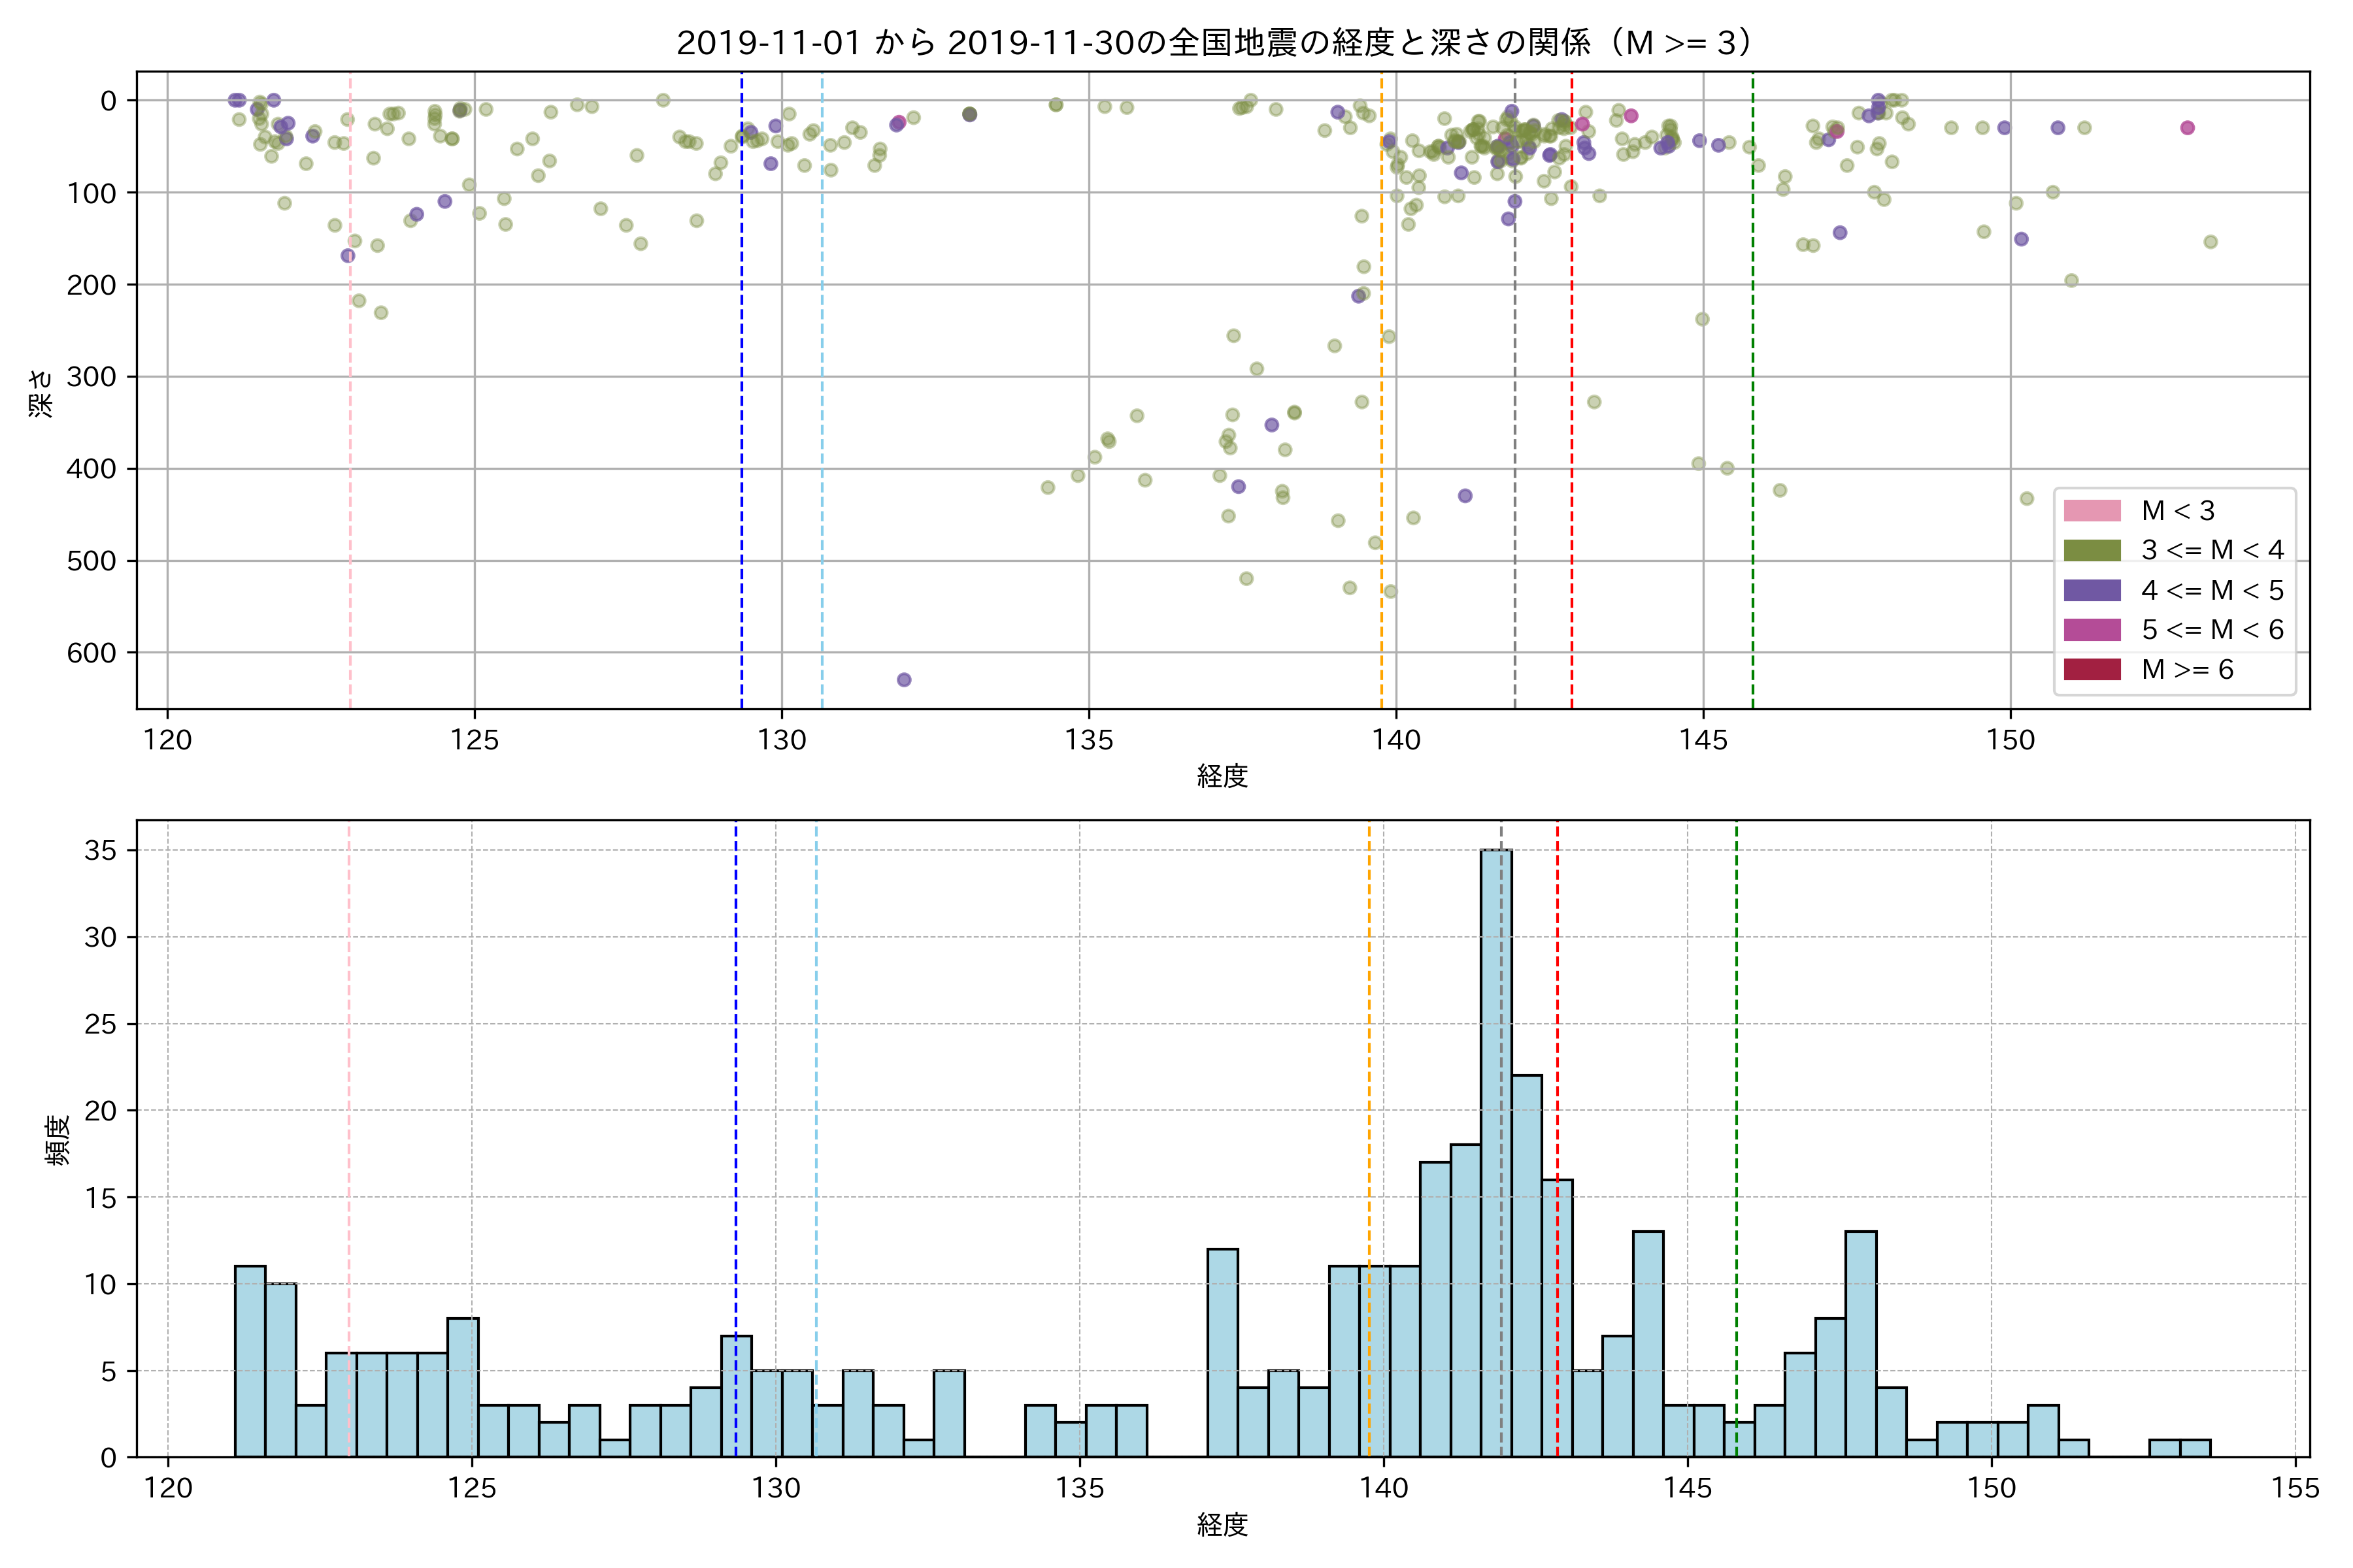Click the magenta scatter point near longitude 153
The image size is (2353, 1568).
click(x=2187, y=128)
